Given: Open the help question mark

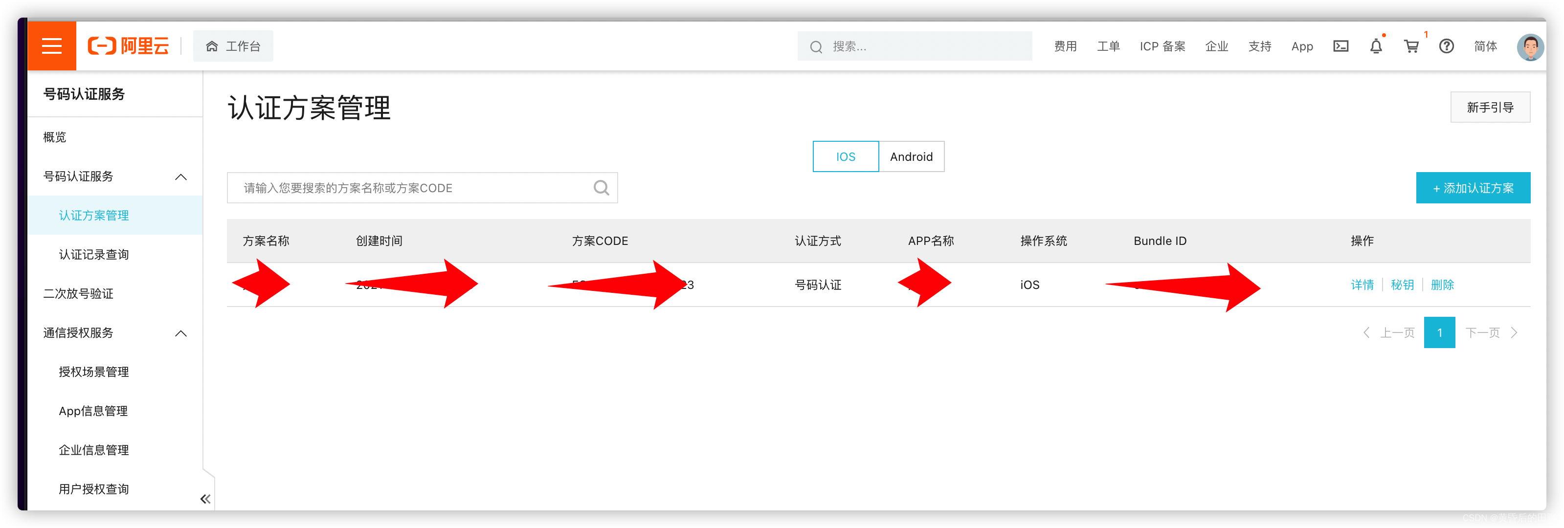Looking at the screenshot, I should [1446, 46].
